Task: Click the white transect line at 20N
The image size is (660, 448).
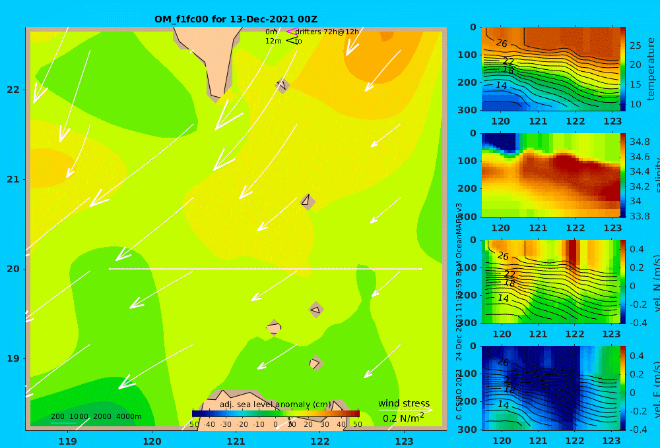Action: click(x=265, y=269)
